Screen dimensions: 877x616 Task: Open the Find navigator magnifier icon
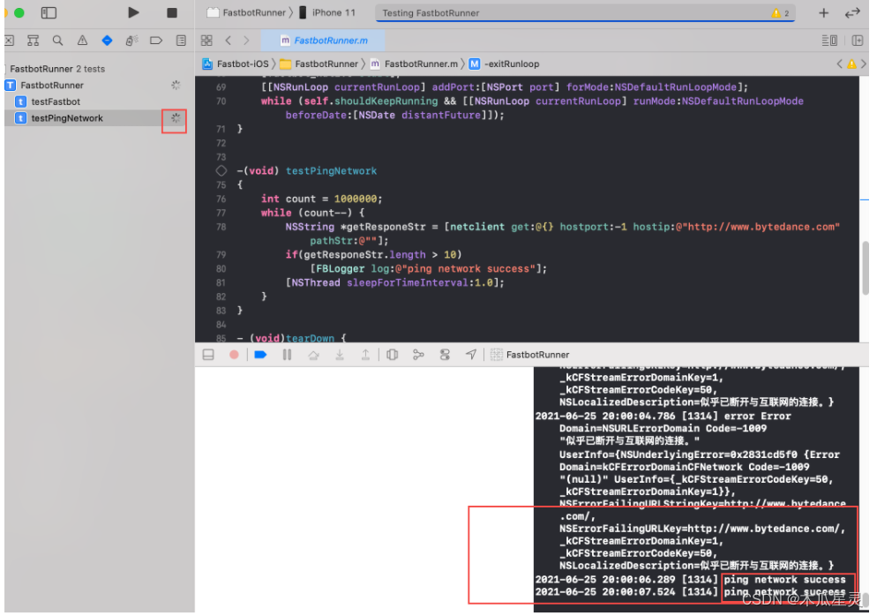pos(56,41)
